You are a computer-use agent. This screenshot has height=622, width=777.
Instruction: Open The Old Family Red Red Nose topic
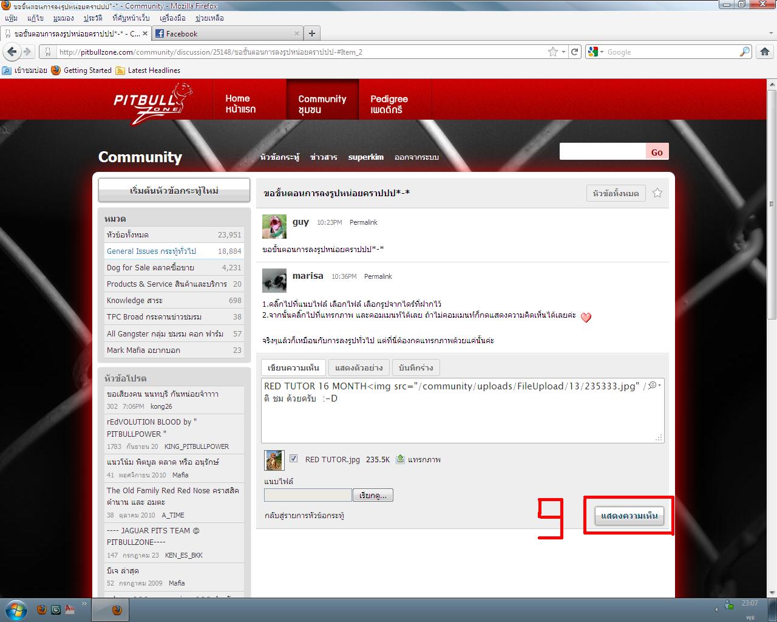173,496
